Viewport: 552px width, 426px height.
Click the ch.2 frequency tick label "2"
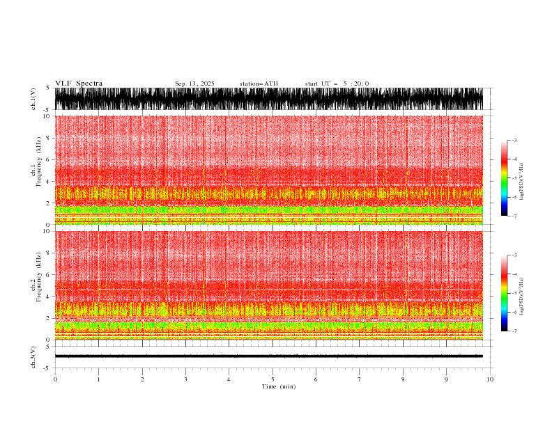point(49,318)
